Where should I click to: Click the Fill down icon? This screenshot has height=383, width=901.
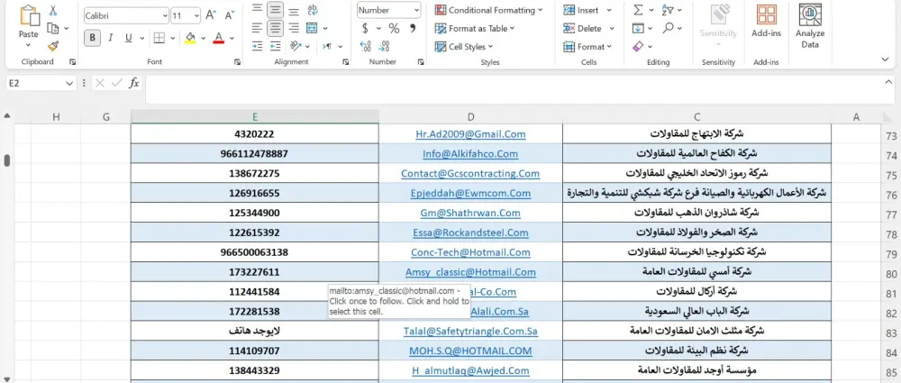[638, 28]
